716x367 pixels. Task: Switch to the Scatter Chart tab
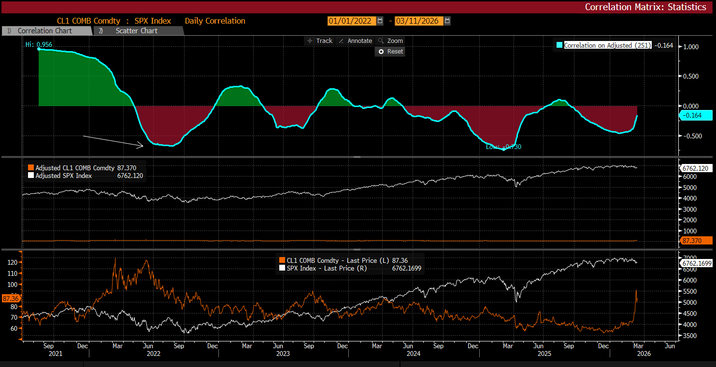pos(136,31)
